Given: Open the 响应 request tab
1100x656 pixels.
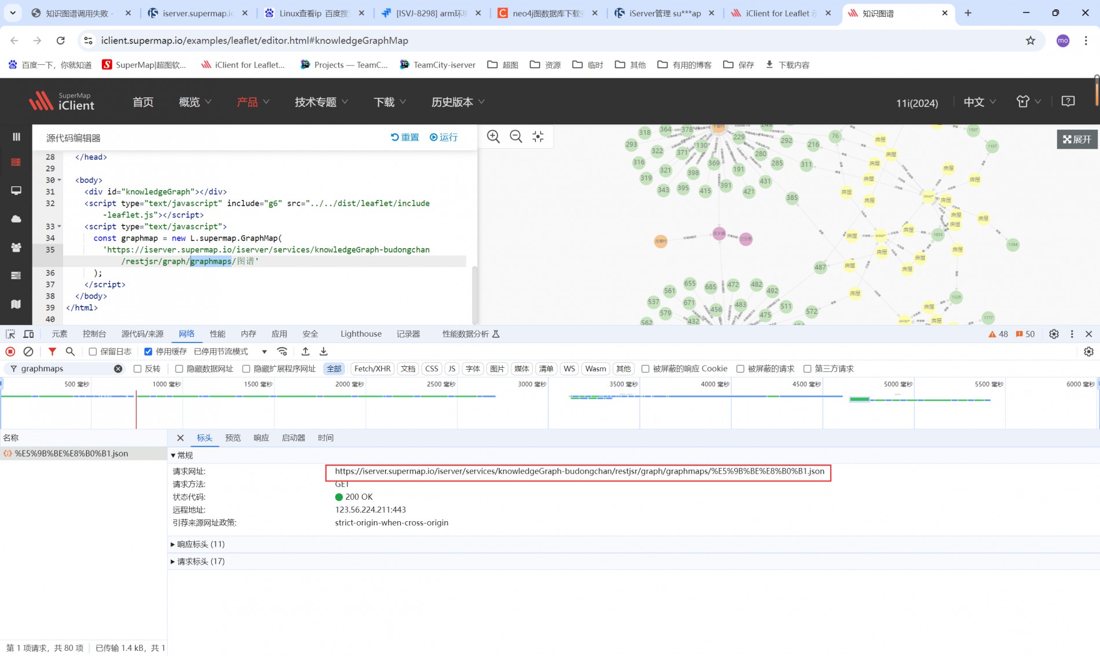Looking at the screenshot, I should pos(261,438).
